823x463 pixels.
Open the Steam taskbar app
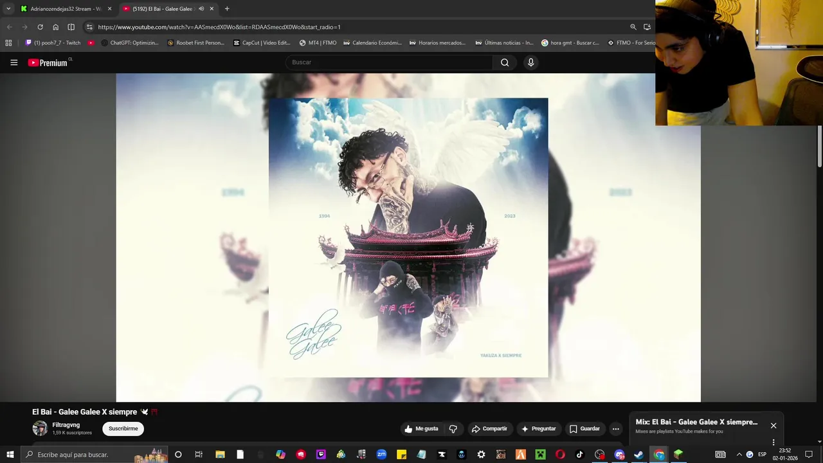tap(638, 455)
